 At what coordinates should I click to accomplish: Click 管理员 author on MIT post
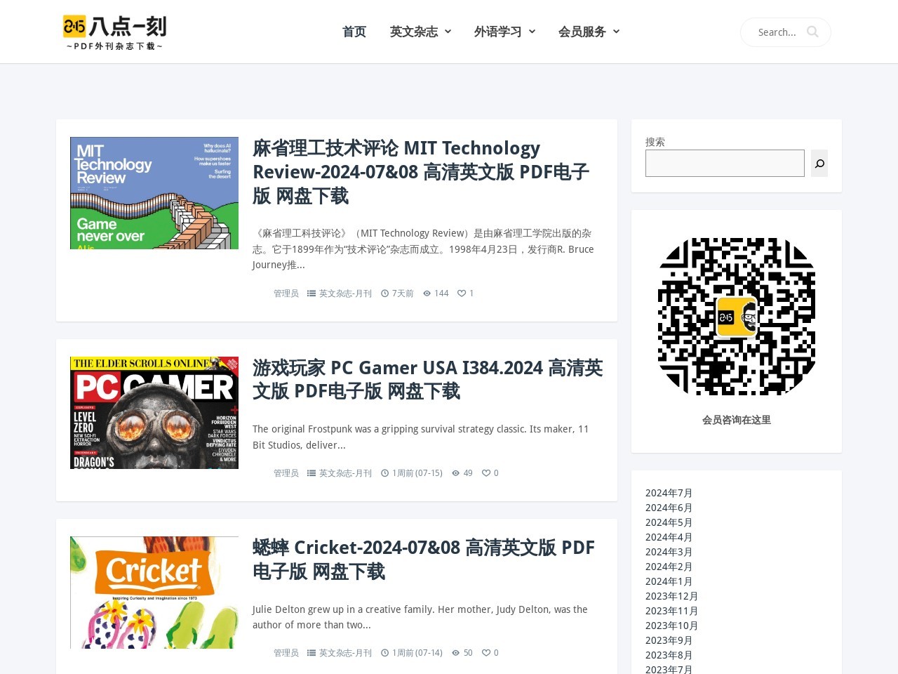point(286,293)
